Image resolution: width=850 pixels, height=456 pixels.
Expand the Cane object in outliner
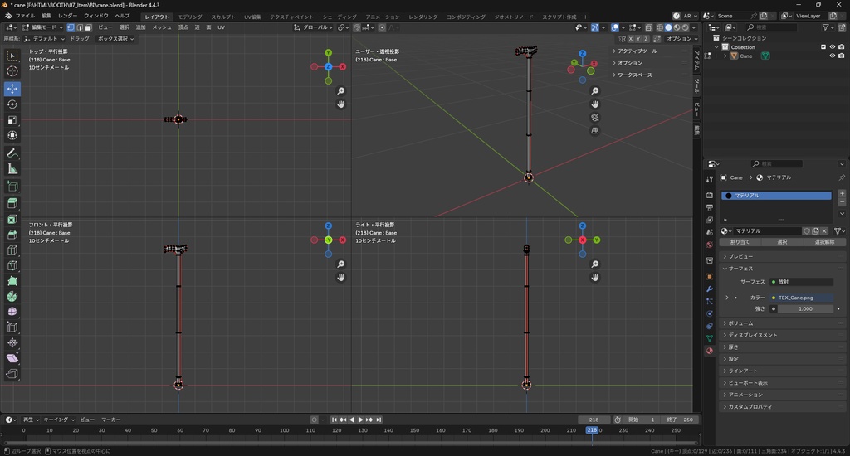click(726, 56)
